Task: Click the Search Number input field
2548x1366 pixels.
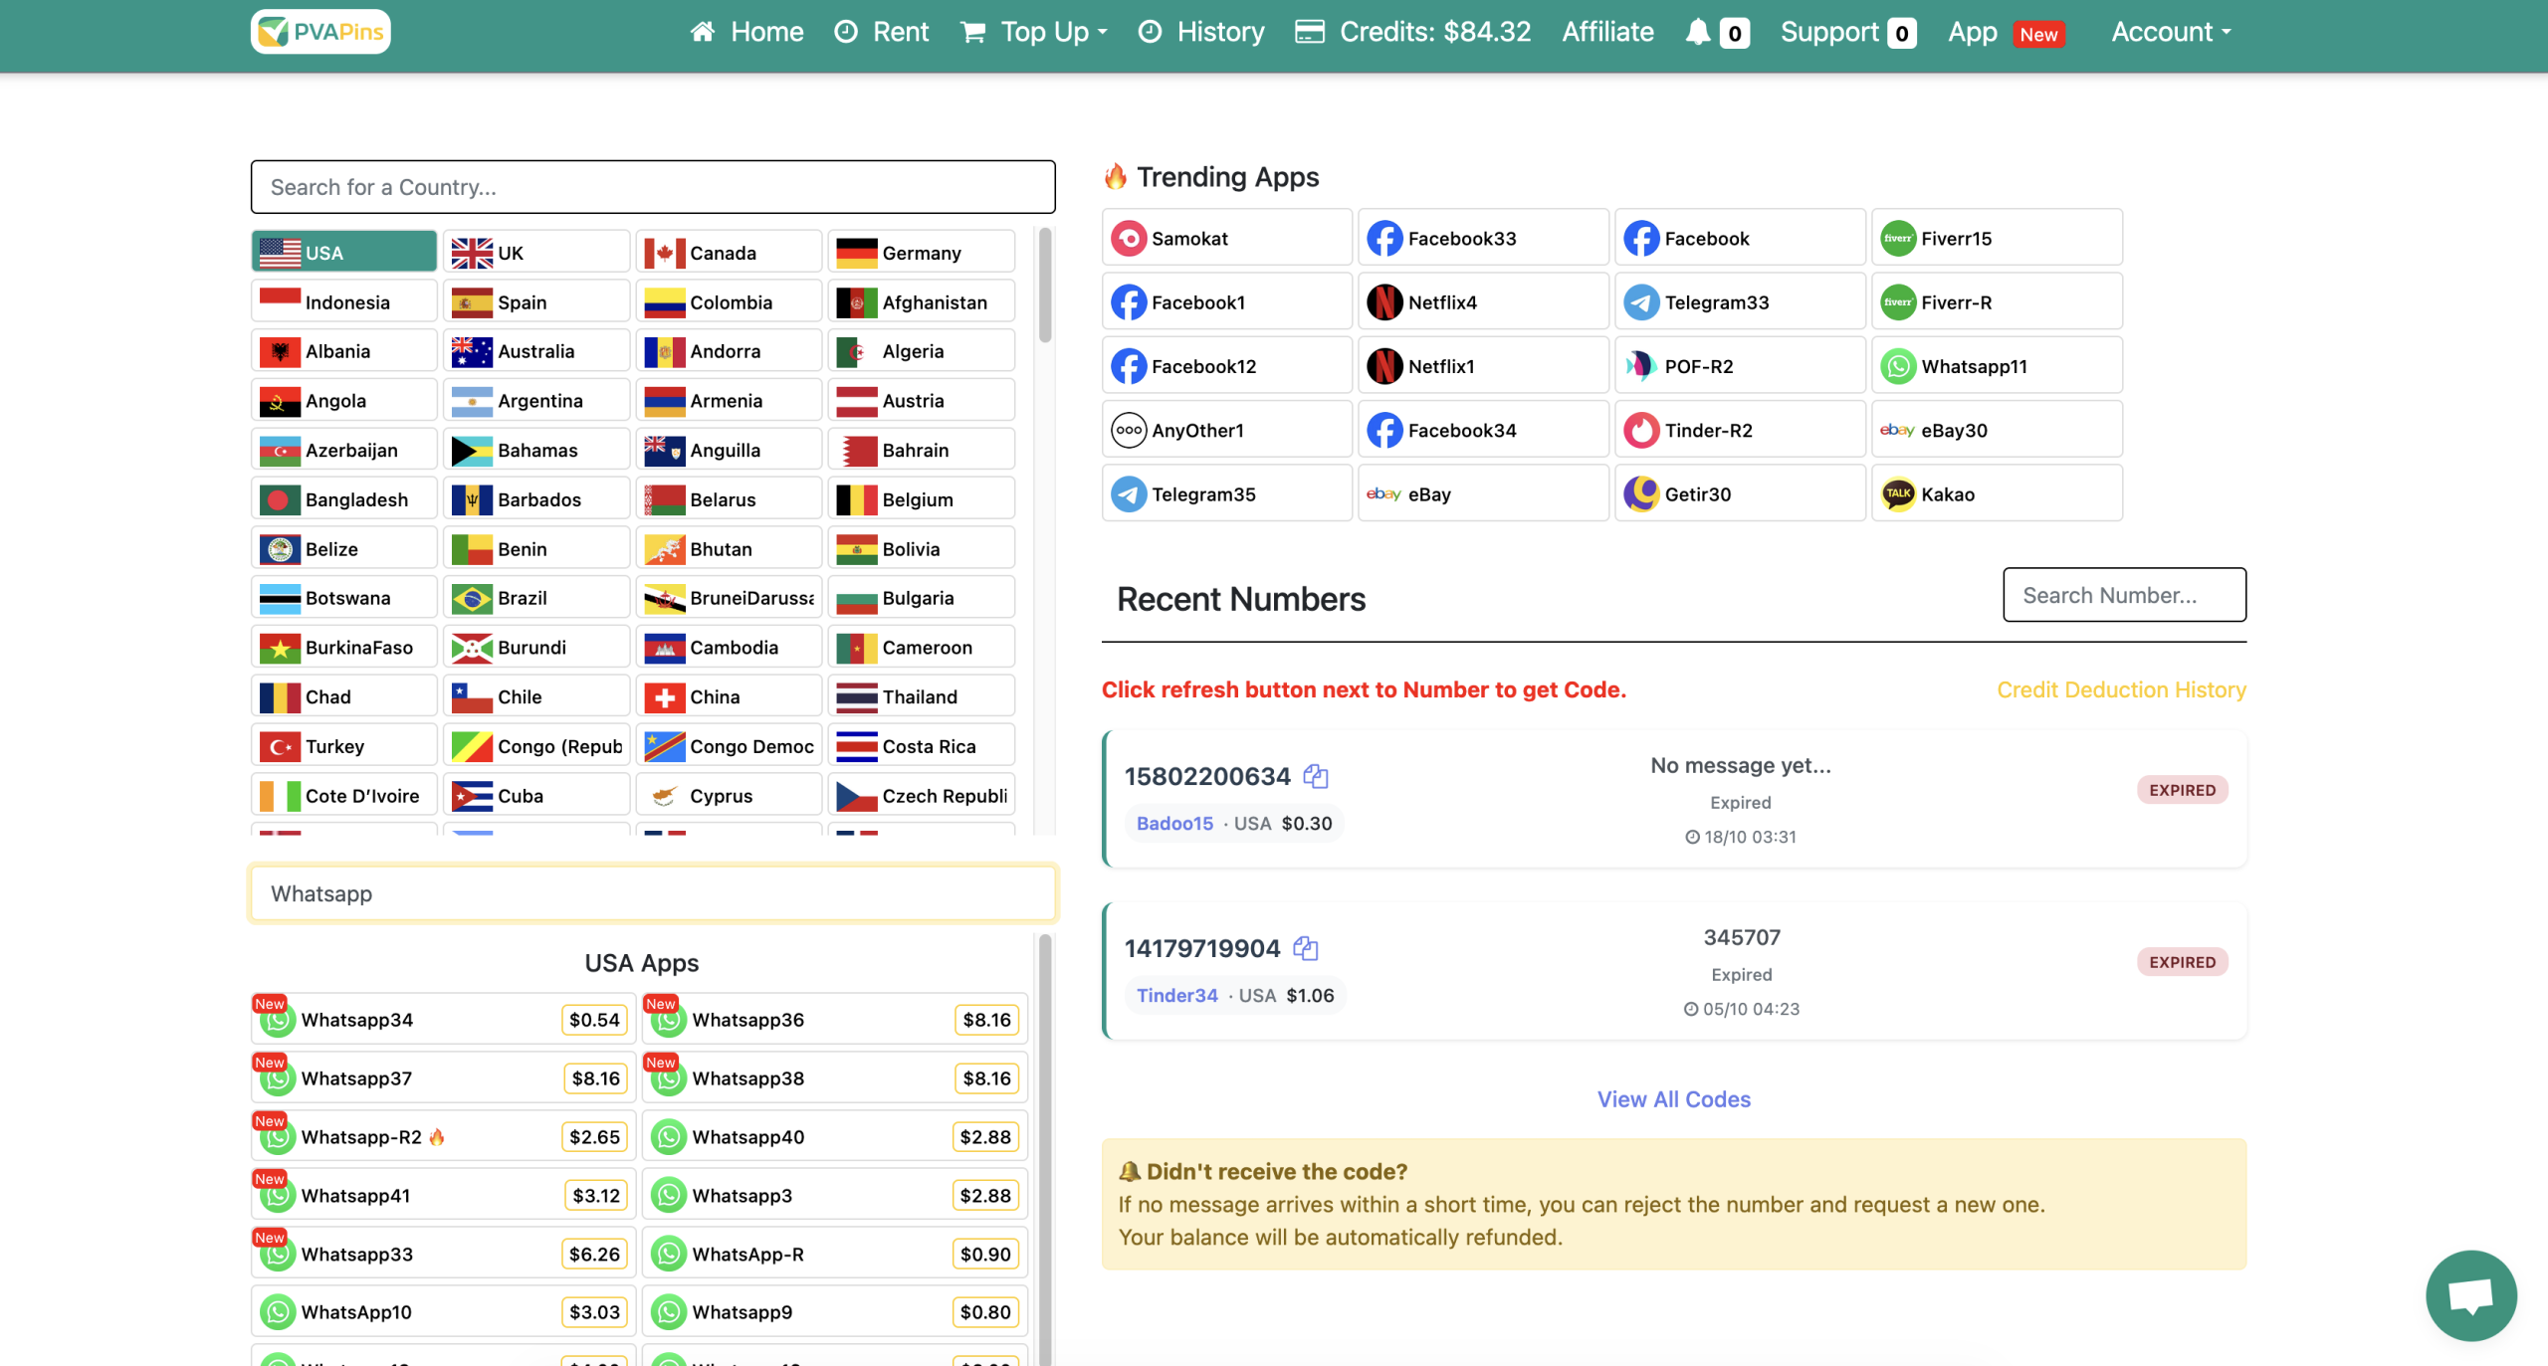Action: pos(2123,595)
